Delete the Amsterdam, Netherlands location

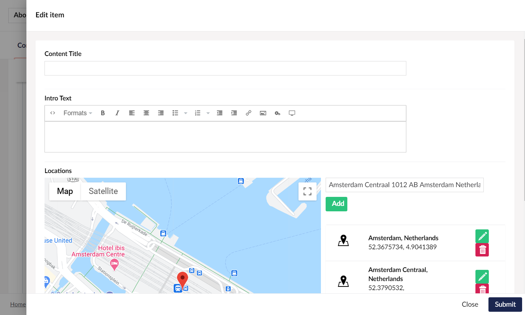[x=482, y=250]
